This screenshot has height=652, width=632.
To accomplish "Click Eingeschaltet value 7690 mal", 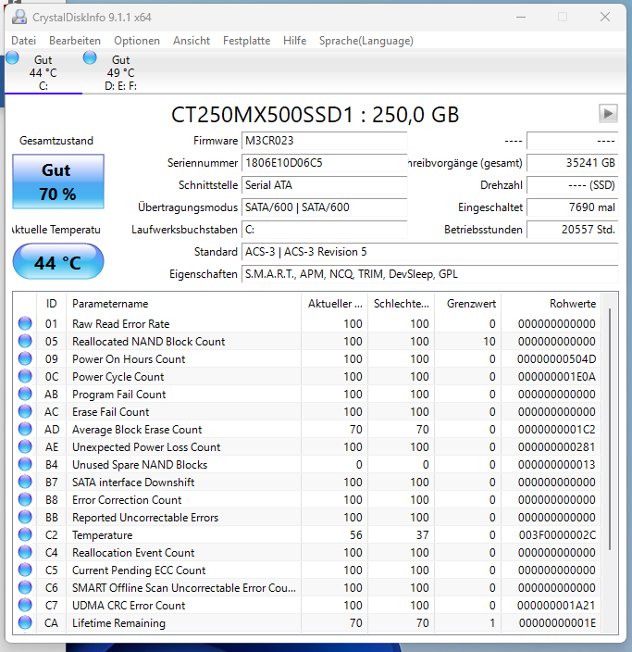I will coord(573,207).
